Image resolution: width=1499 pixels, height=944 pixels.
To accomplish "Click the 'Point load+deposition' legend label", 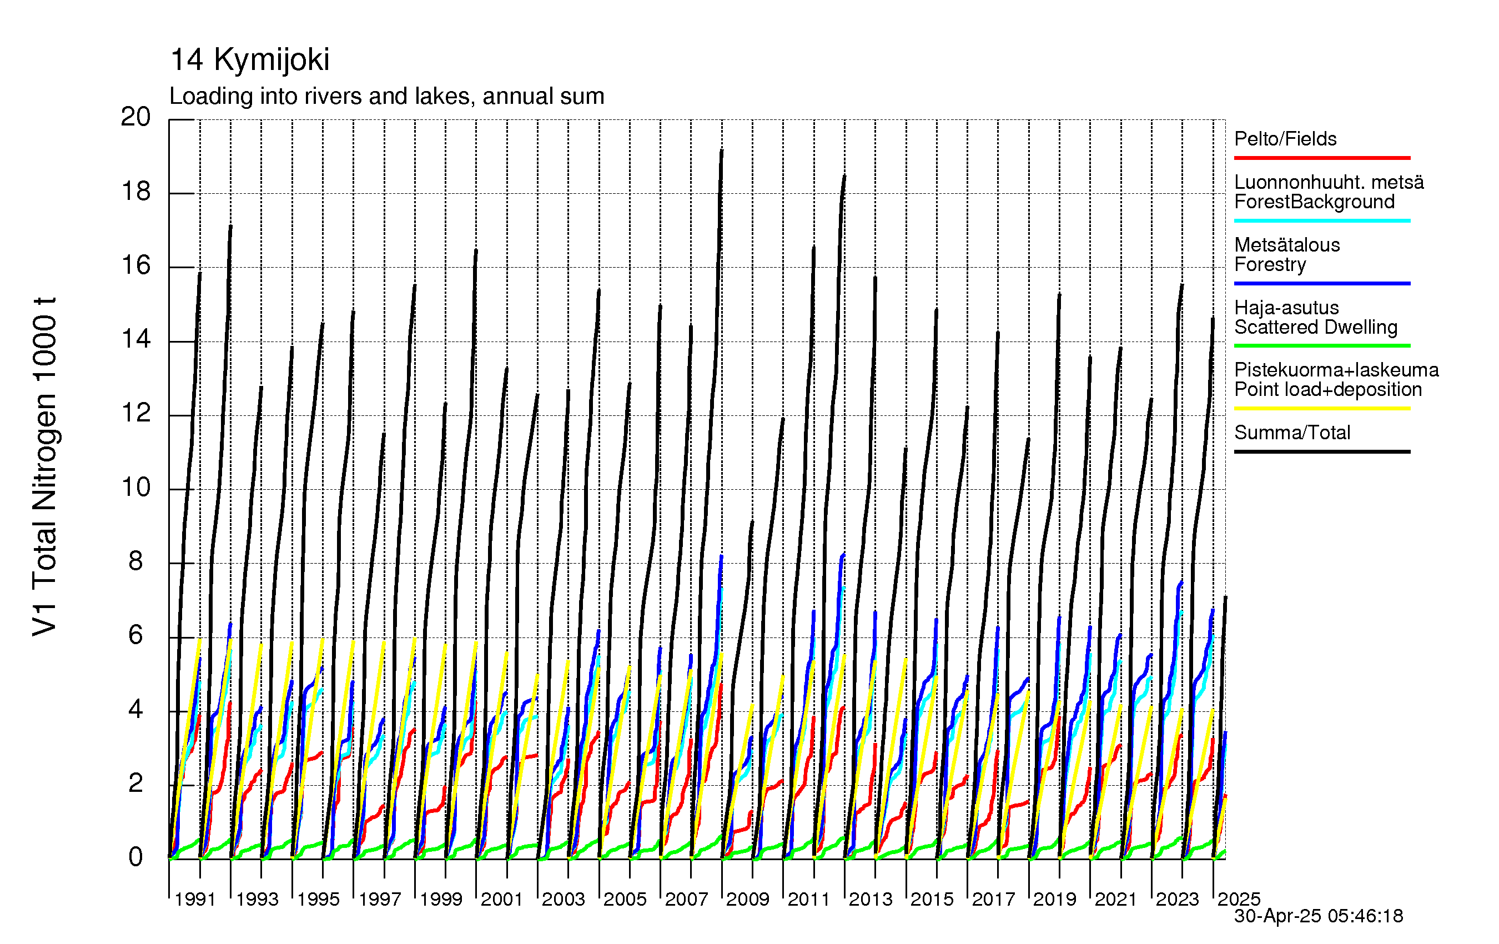I will click(1329, 389).
